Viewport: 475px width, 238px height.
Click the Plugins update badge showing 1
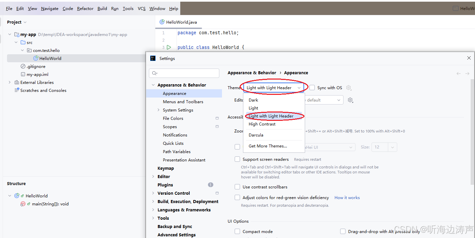coord(211,185)
